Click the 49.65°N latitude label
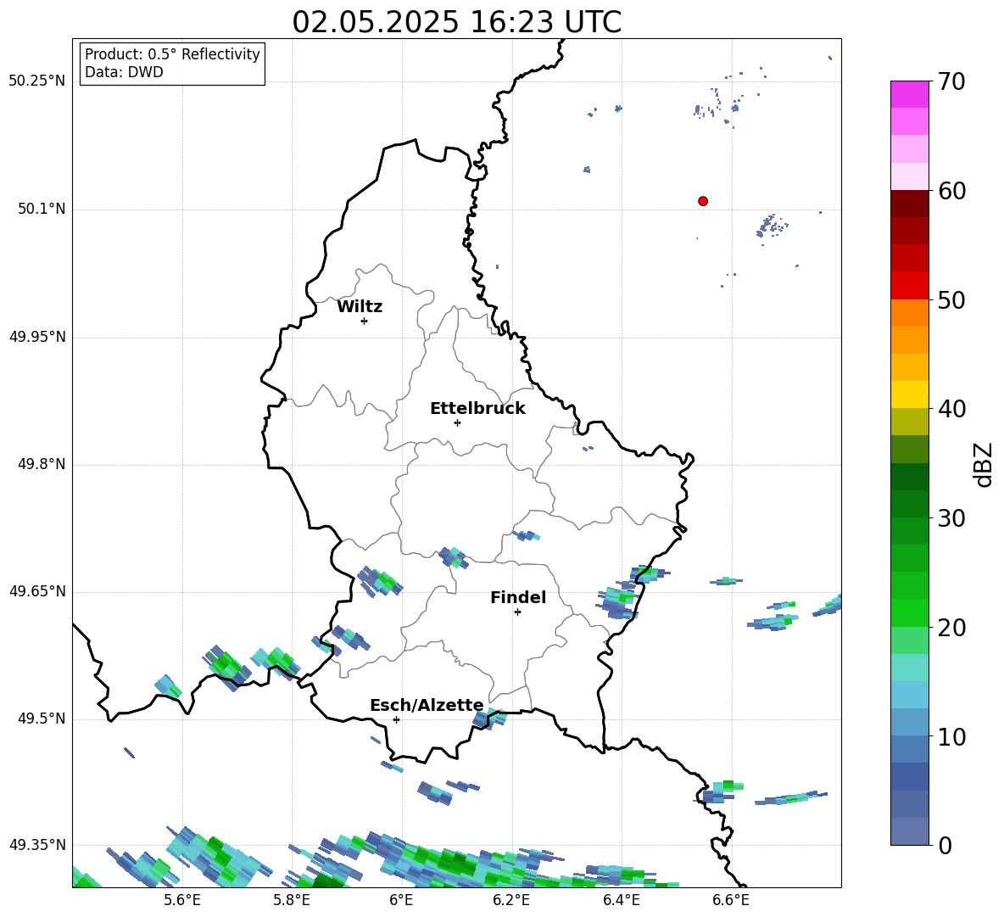 37,591
